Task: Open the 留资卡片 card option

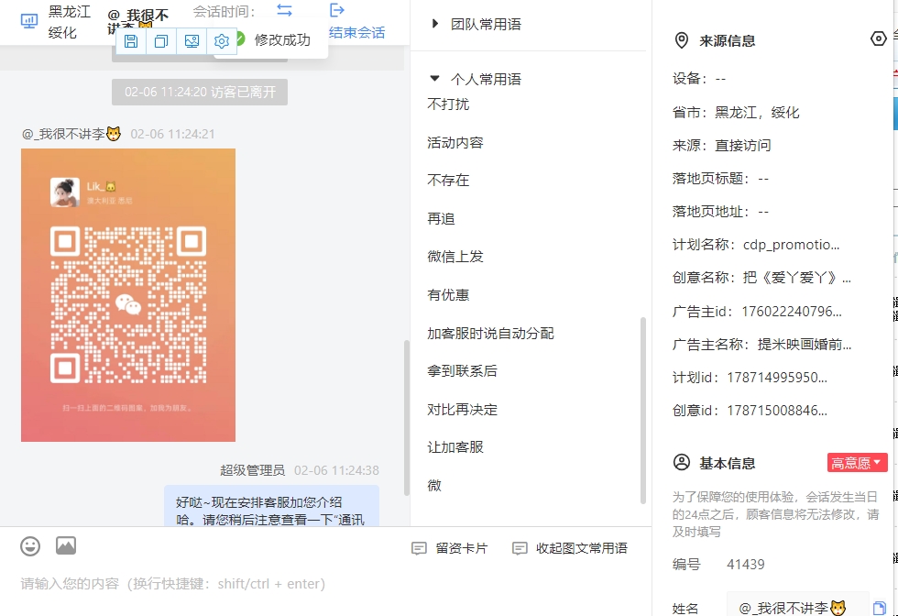Action: click(450, 548)
